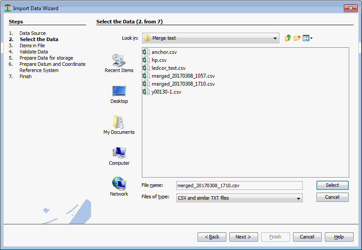Click the hp.csv file icon

[146, 60]
